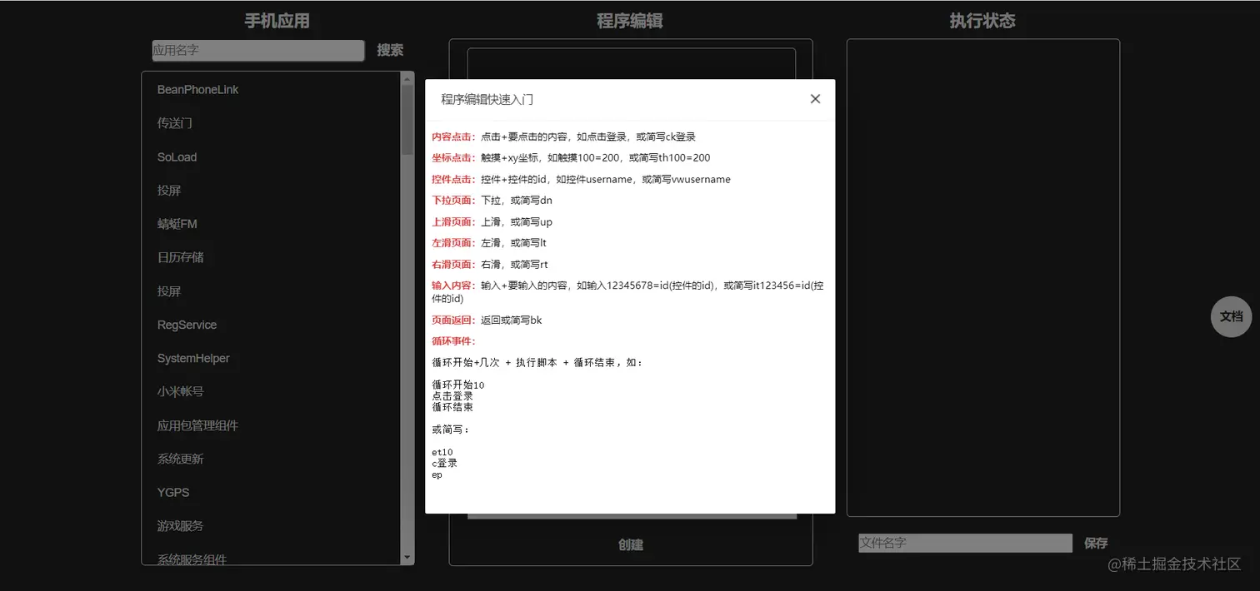Click the 输入内容 label in the dialog
Screen dimensions: 1260x591
454,286
